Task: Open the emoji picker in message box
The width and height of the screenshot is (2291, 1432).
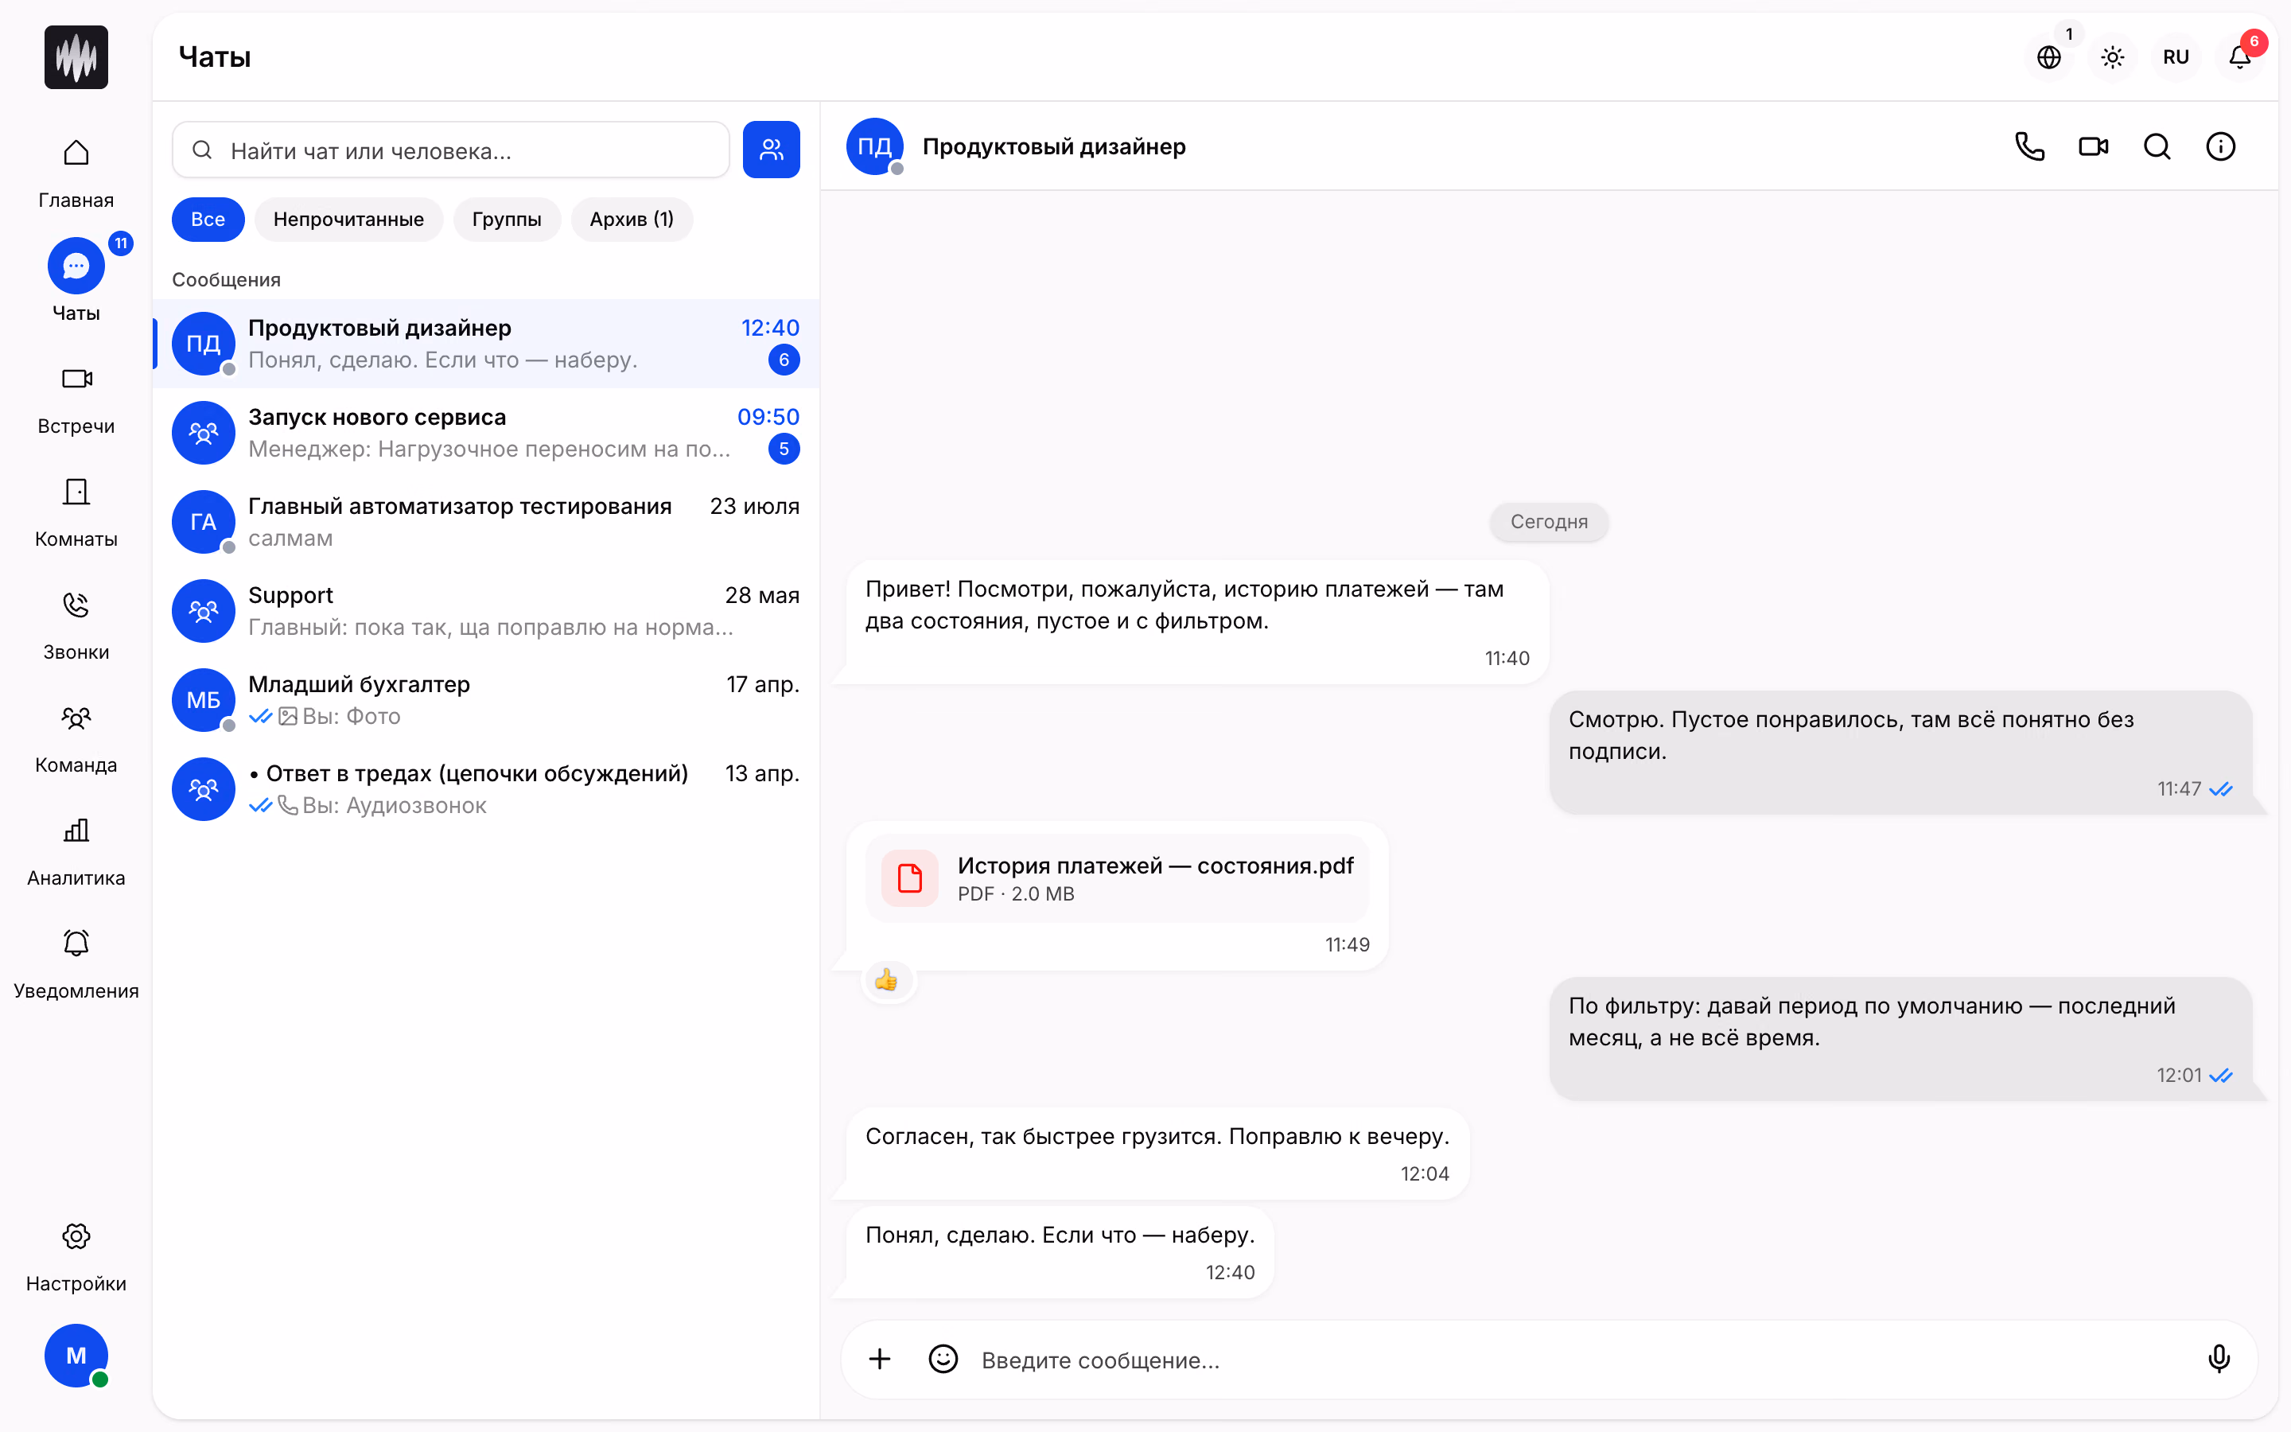Action: [943, 1359]
